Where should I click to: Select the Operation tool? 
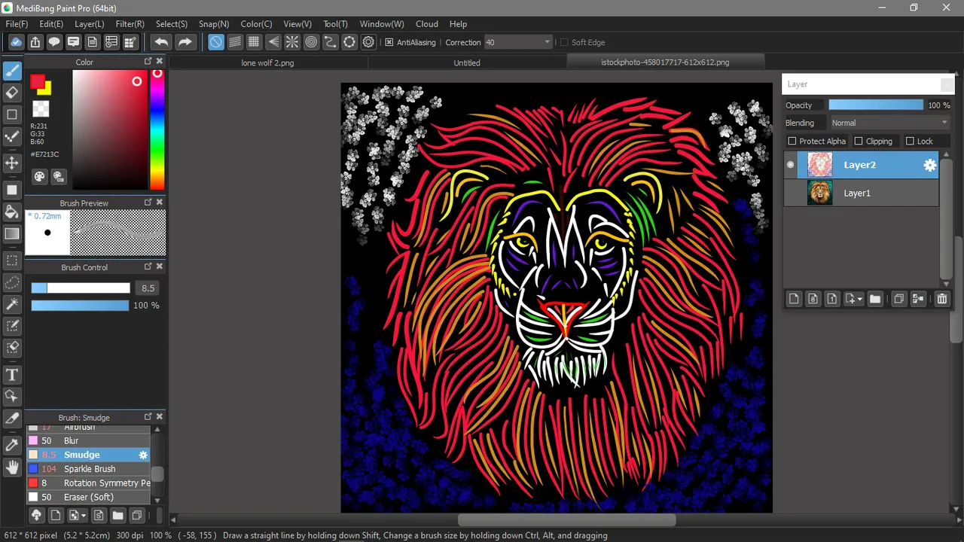coord(12,396)
